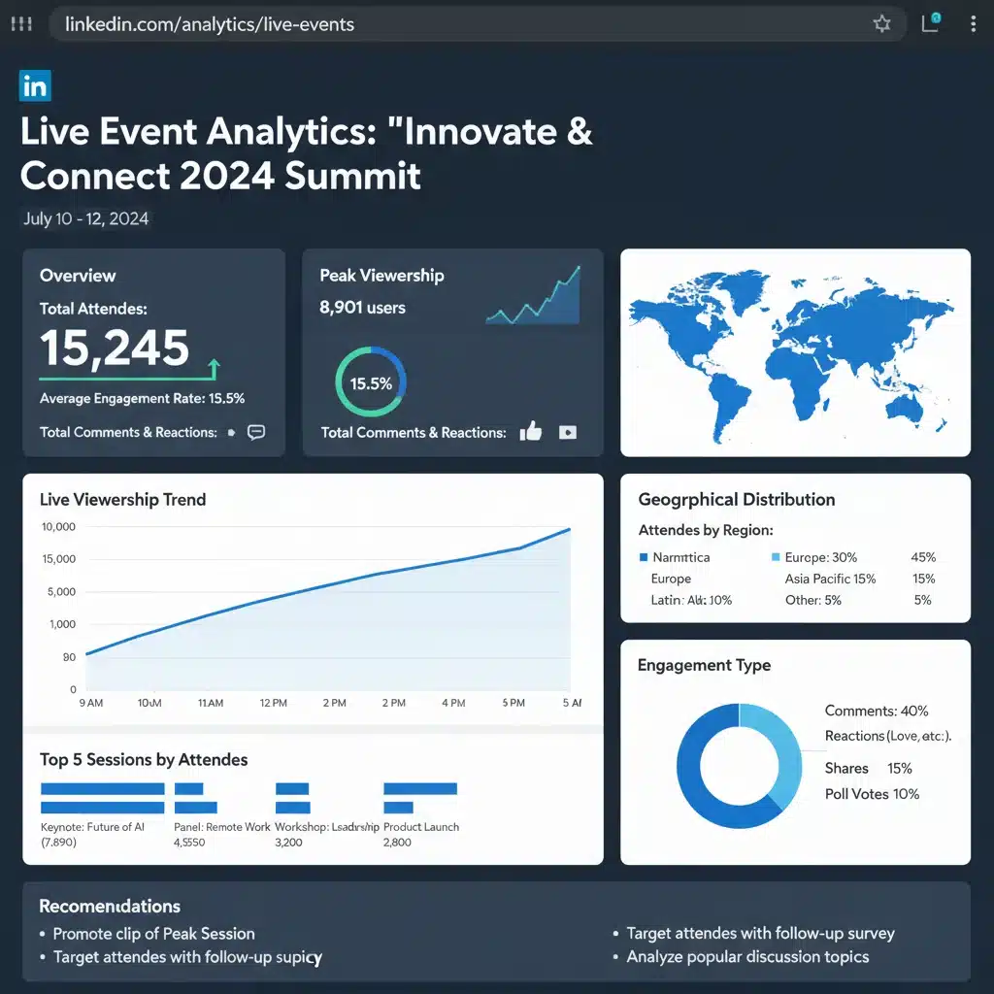This screenshot has width=994, height=994.
Task: Click the 15.5% engagement ring gauge
Action: pyautogui.click(x=371, y=382)
